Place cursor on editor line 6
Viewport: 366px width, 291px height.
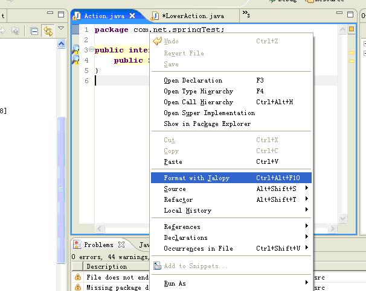tap(122, 81)
